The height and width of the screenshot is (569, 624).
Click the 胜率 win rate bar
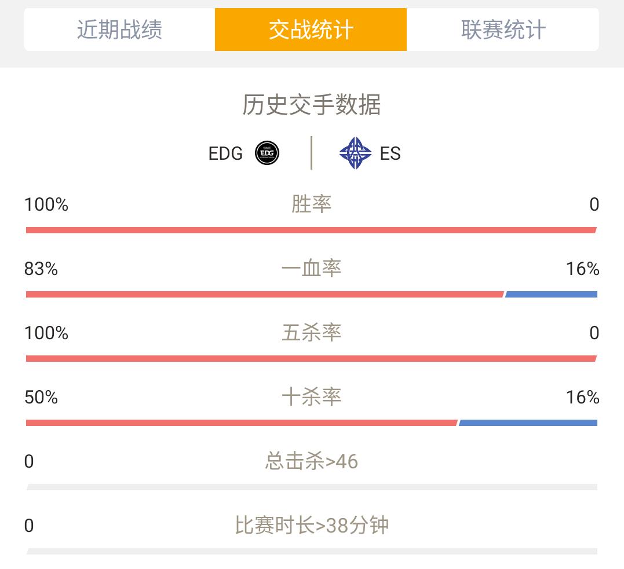(x=311, y=230)
